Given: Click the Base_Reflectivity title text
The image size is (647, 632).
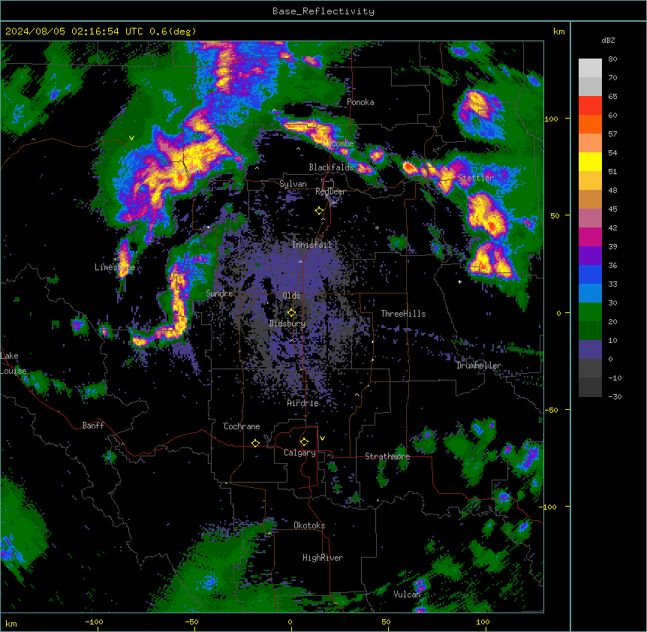Looking at the screenshot, I should point(323,11).
